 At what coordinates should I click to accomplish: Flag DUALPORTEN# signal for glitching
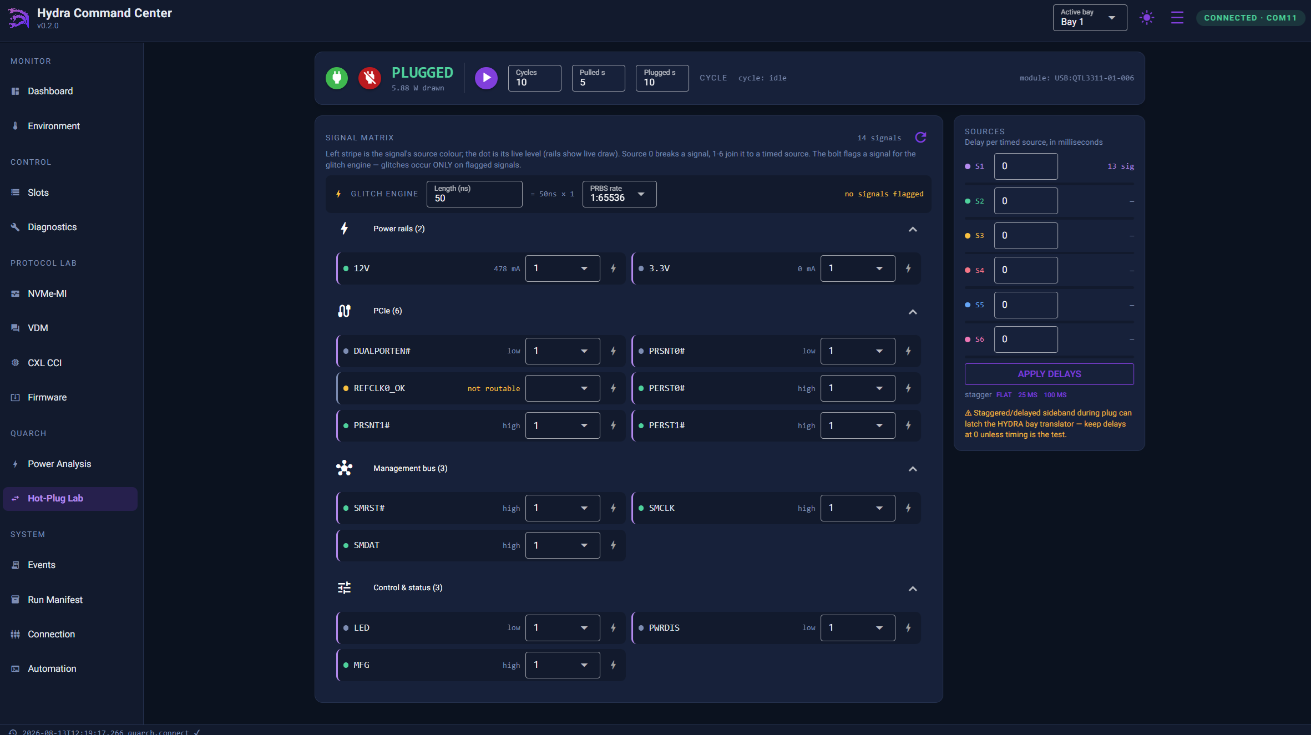(x=613, y=351)
